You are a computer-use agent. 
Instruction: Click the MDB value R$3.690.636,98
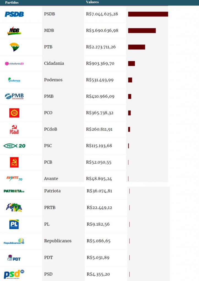[102, 30]
